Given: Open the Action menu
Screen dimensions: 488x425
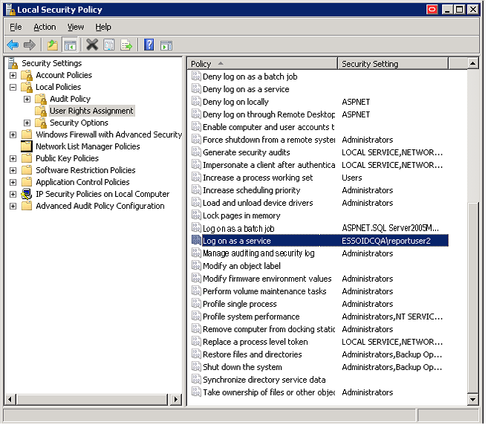Looking at the screenshot, I should click(x=45, y=27).
